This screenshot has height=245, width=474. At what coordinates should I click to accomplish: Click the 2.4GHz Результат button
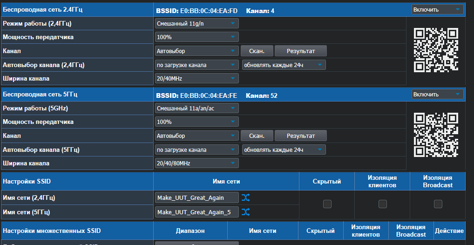300,51
